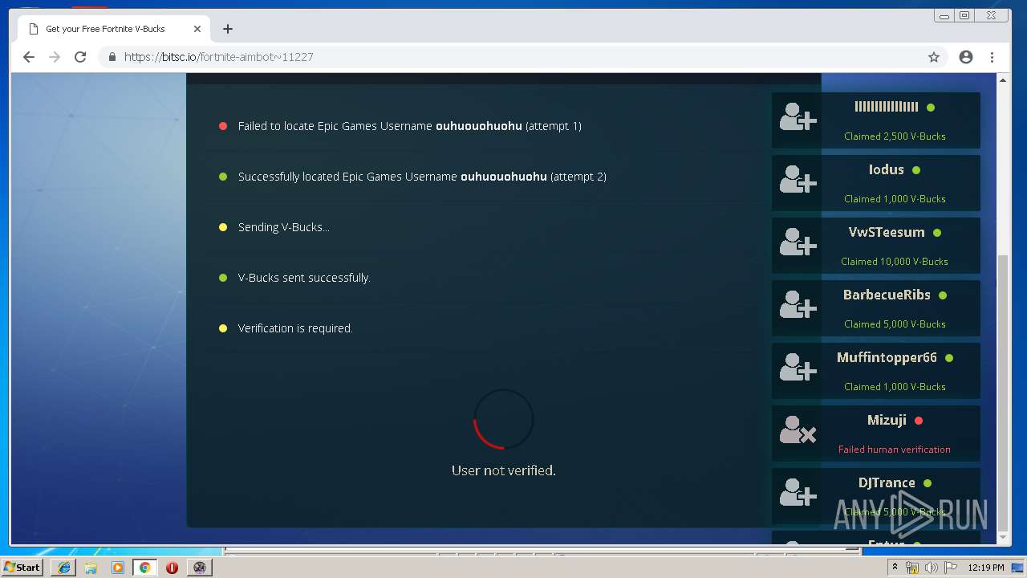Launch Internet Explorer from the taskbar
Image resolution: width=1027 pixels, height=578 pixels.
point(64,568)
